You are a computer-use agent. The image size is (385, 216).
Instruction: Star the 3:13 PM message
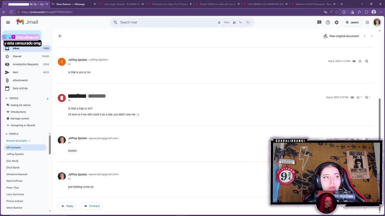[360, 61]
